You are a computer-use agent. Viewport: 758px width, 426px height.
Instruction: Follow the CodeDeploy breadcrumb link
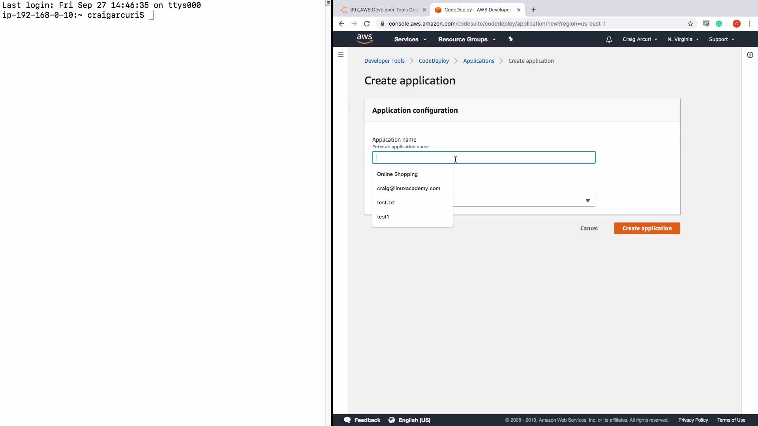point(433,61)
